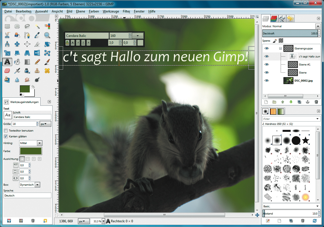Open the Ebene menu
The image size is (324, 227).
coord(80,11)
